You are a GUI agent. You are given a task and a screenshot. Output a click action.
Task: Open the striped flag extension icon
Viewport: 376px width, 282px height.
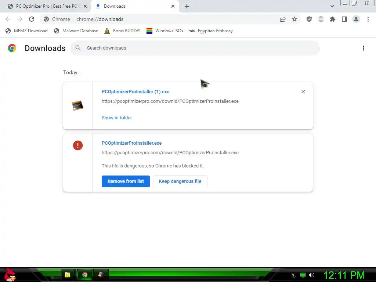pyautogui.click(x=321, y=19)
